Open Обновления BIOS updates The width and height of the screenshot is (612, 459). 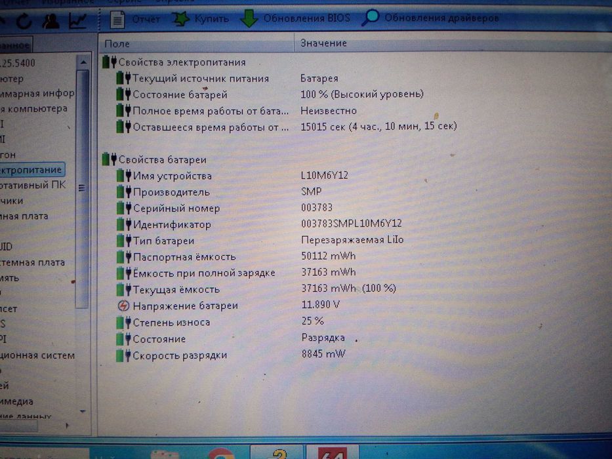pyautogui.click(x=295, y=18)
